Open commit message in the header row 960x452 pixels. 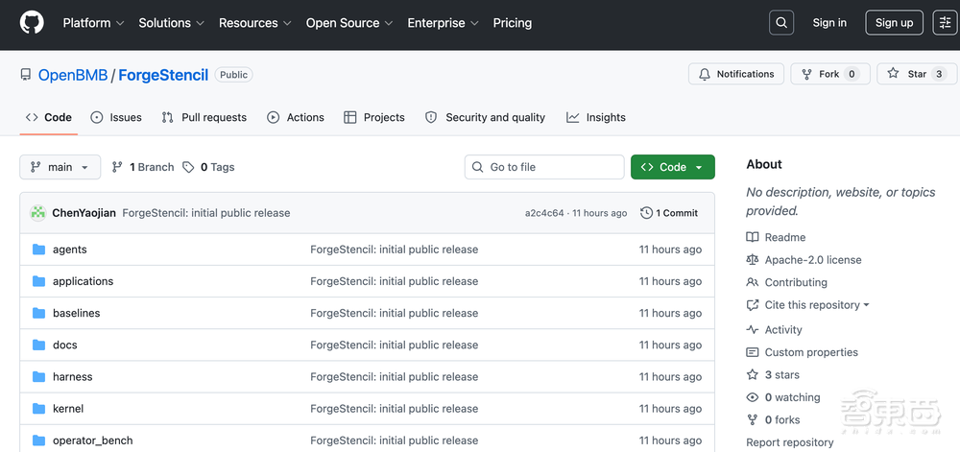point(206,213)
